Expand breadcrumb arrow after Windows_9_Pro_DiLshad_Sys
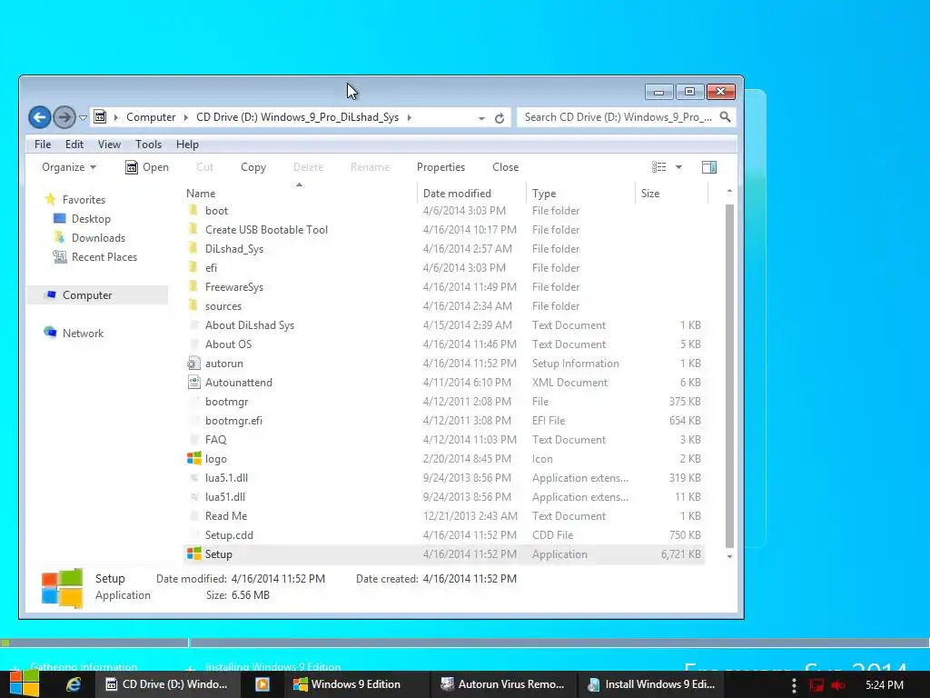The height and width of the screenshot is (698, 930). tap(410, 117)
